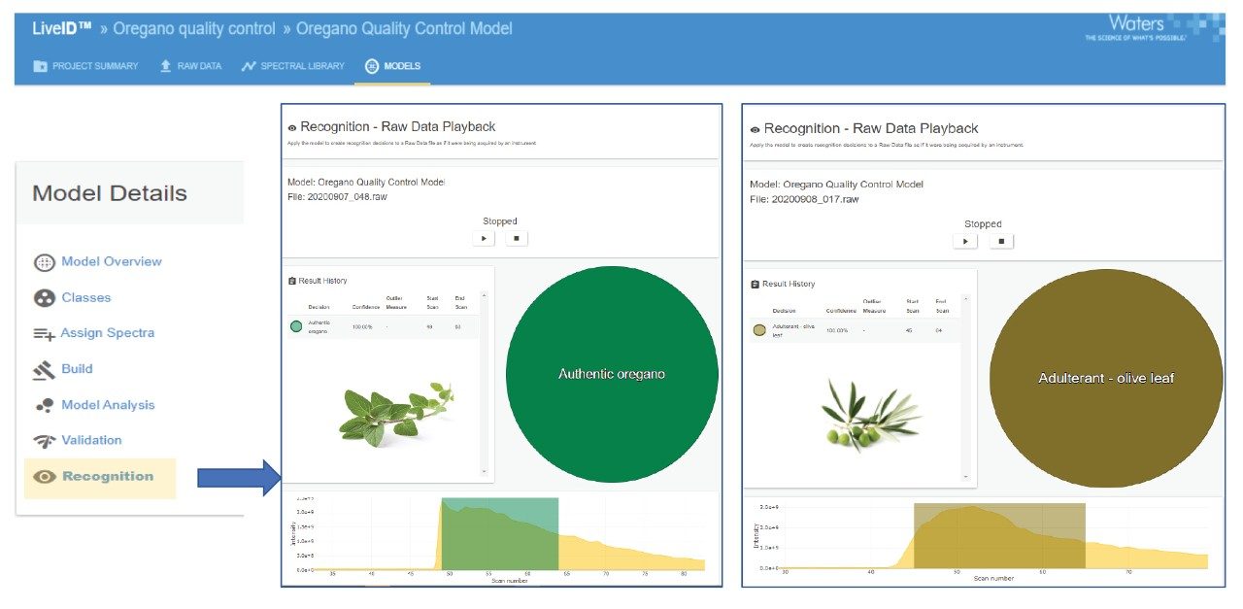Go to Oregano quality control breadcrumb

tap(193, 29)
